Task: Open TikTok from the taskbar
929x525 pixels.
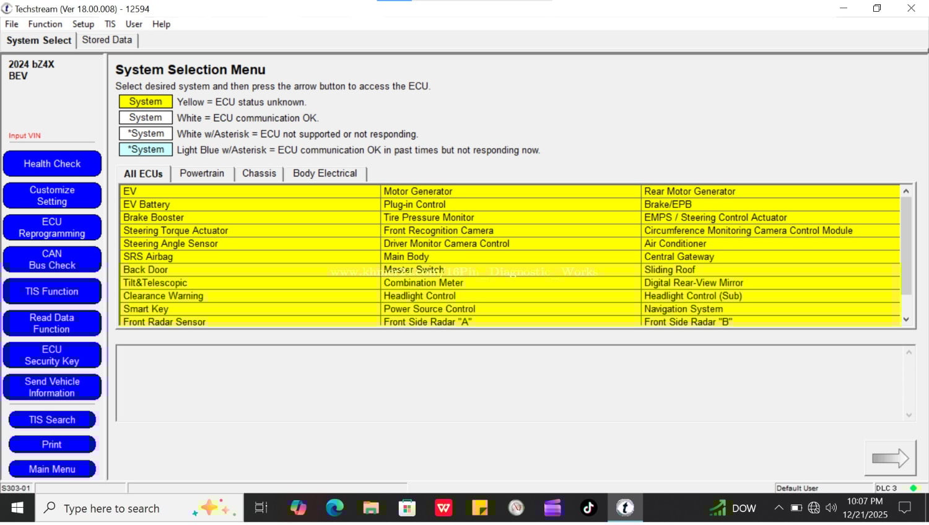Action: (588, 508)
